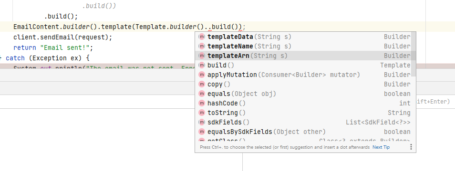Viewport: 455px width, 171px height.
Task: Click the method icon beside templateName
Action: [201, 46]
